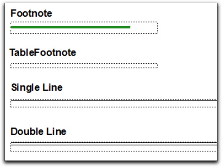Click the empty area inside the Single Line frame

coord(114,104)
